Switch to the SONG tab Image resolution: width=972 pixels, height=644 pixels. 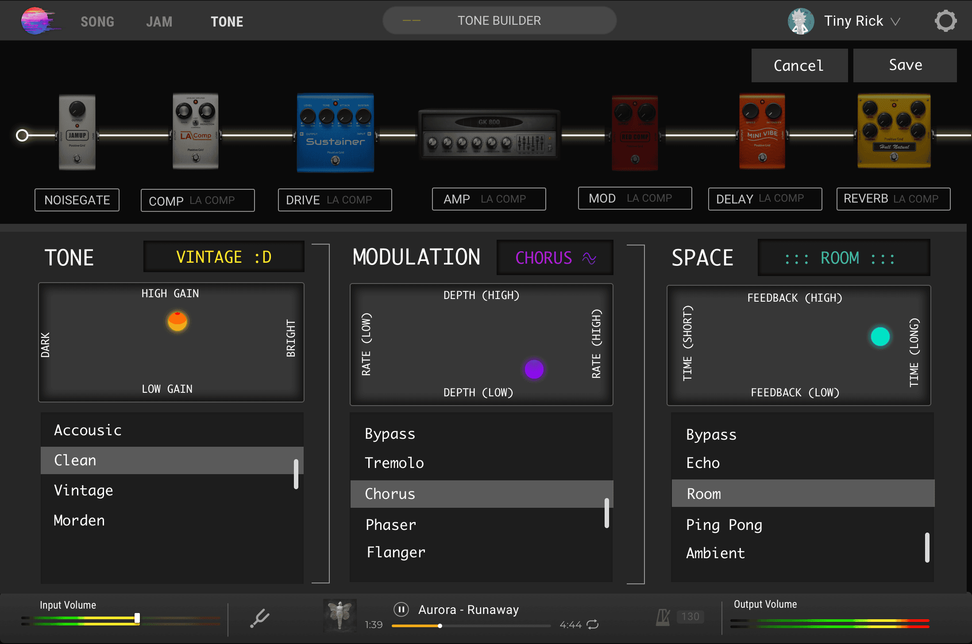point(97,21)
